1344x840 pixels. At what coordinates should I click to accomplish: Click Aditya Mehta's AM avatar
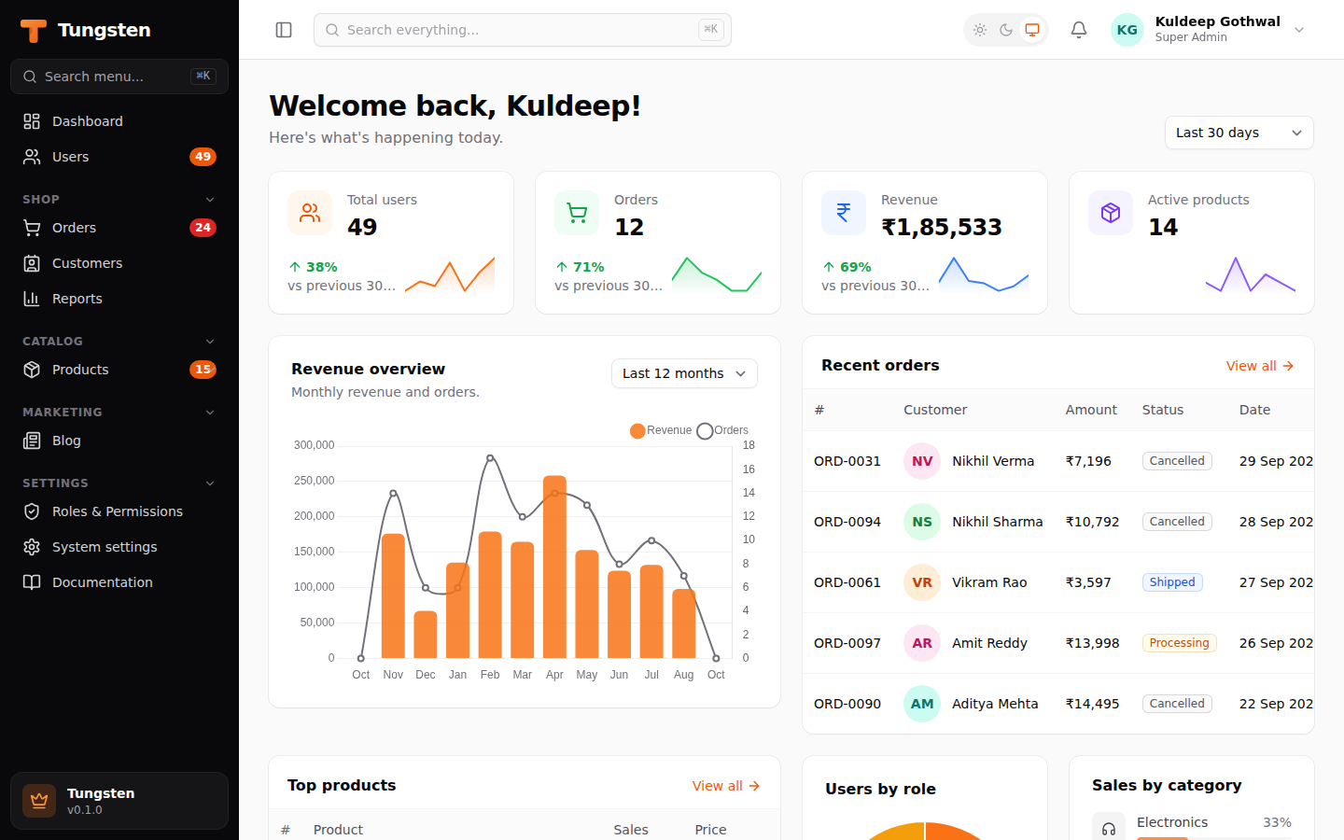pyautogui.click(x=922, y=704)
